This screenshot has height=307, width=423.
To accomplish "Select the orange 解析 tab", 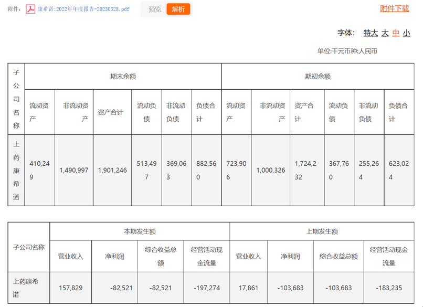I will click(x=178, y=9).
